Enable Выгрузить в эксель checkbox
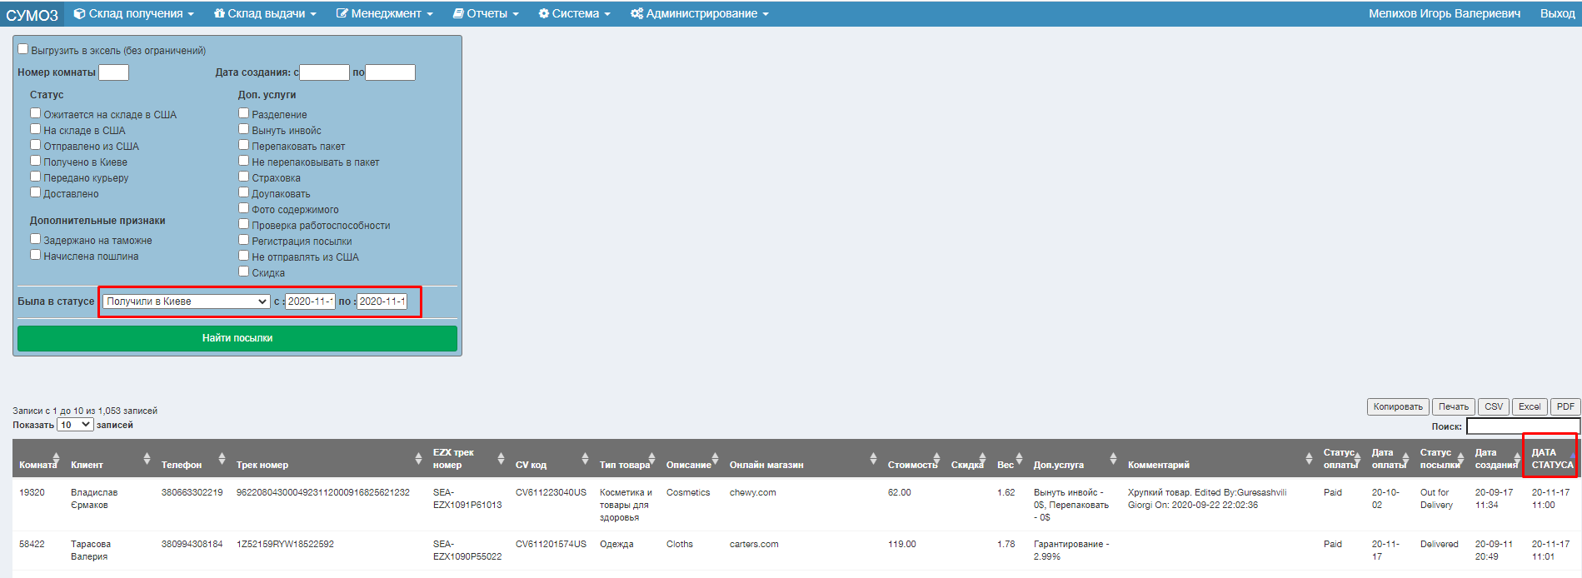The image size is (1582, 578). coord(23,49)
